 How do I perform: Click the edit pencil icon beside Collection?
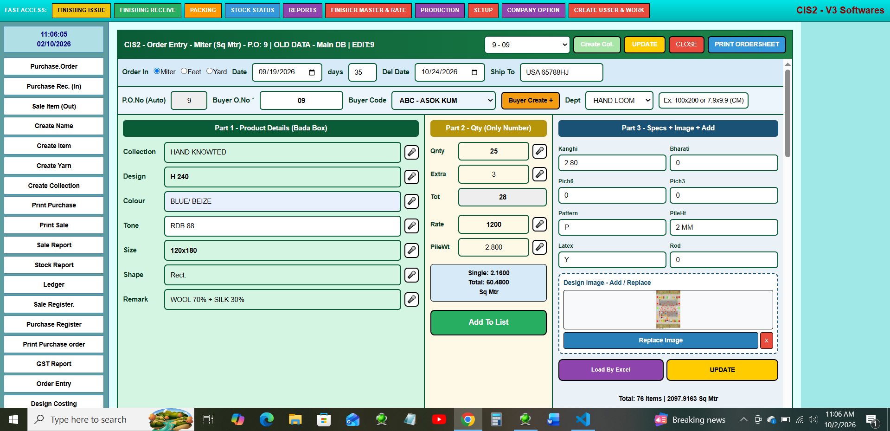pos(411,152)
